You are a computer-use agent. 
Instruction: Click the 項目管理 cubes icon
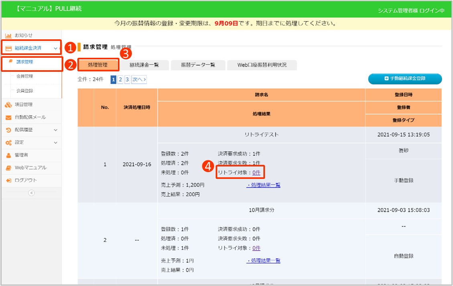(x=8, y=105)
